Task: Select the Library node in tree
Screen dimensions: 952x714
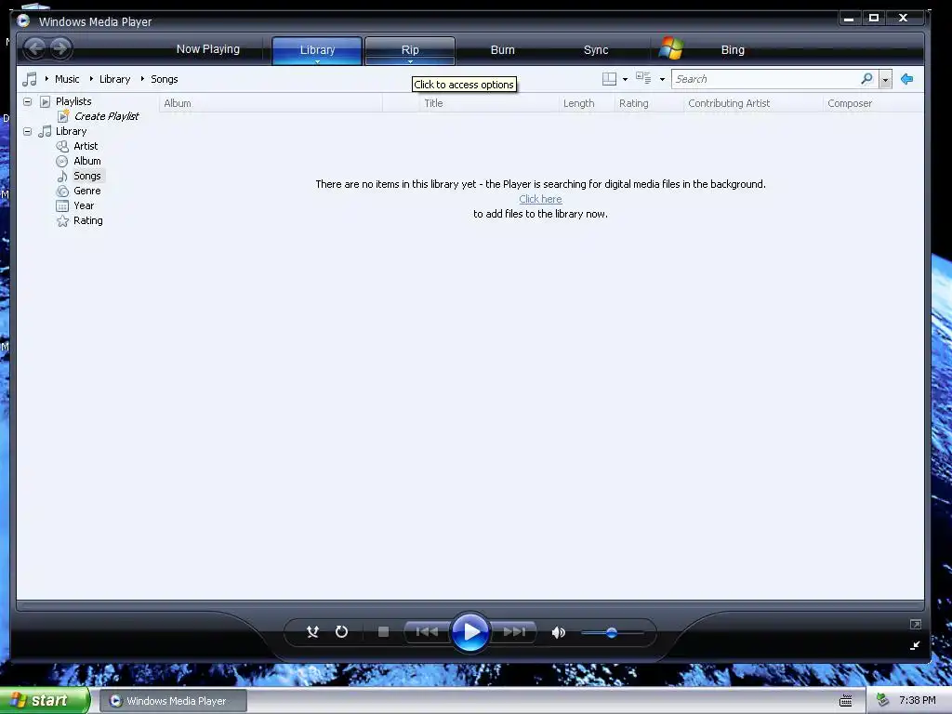Action: 71,131
